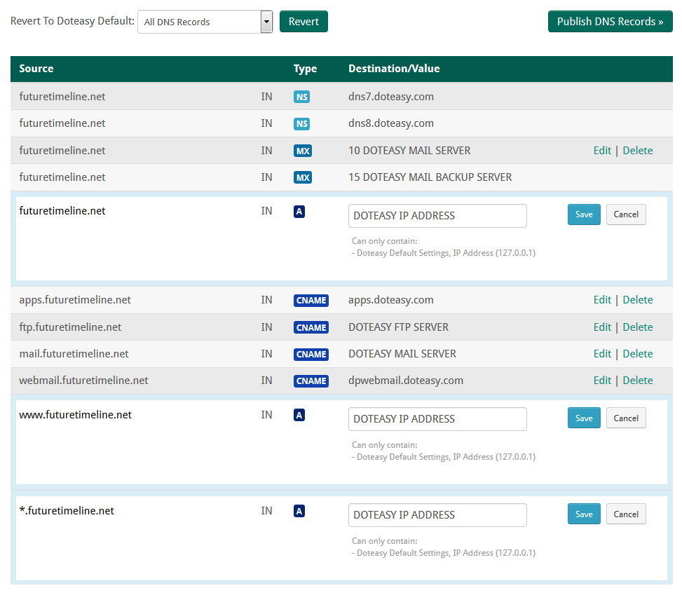Delete the ftp.futuretimeline.net record

638,327
